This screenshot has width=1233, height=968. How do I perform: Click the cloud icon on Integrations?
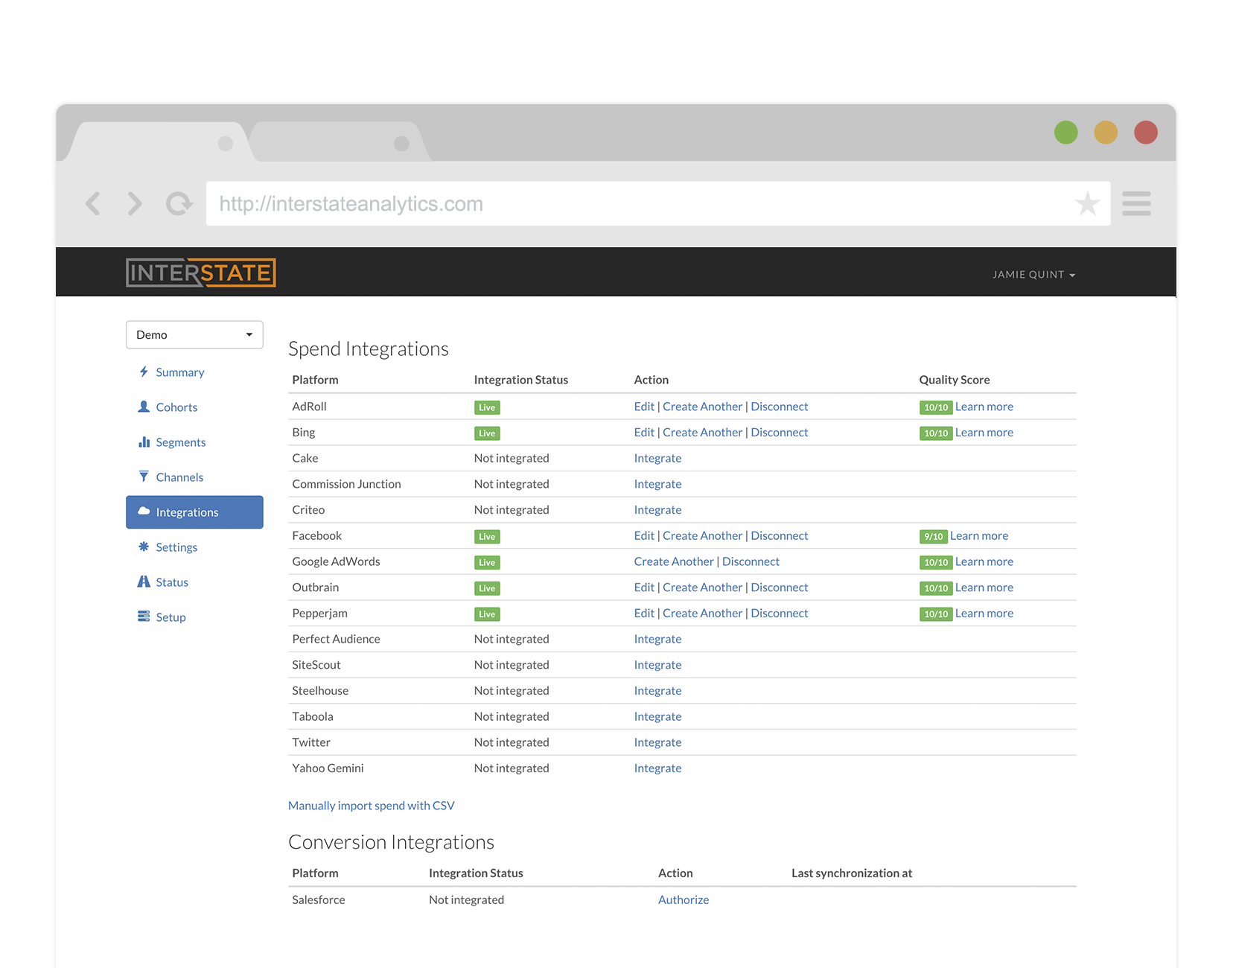[x=144, y=512]
